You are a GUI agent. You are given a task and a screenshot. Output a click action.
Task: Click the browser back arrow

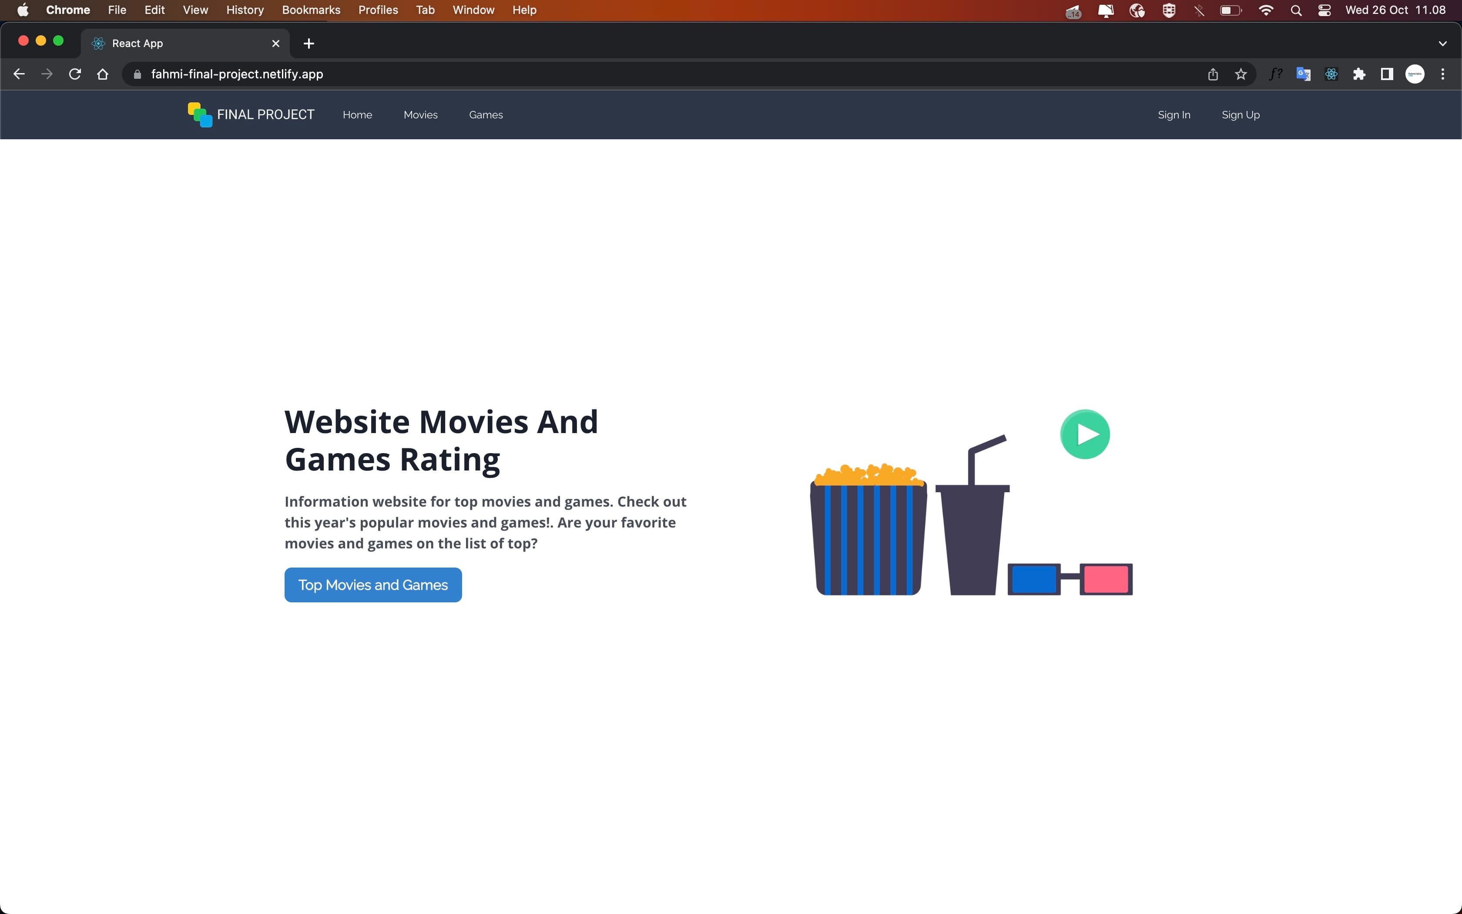point(19,74)
